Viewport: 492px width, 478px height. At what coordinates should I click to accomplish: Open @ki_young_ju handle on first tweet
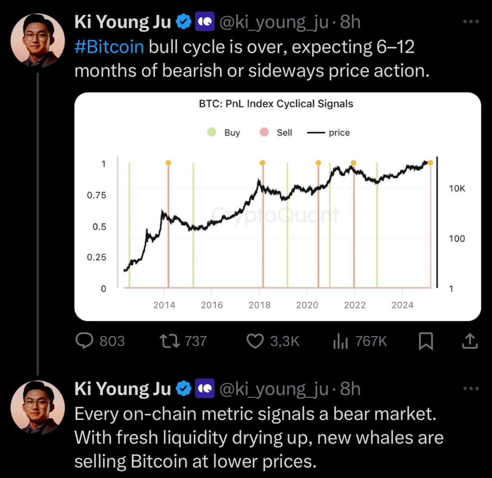[274, 22]
